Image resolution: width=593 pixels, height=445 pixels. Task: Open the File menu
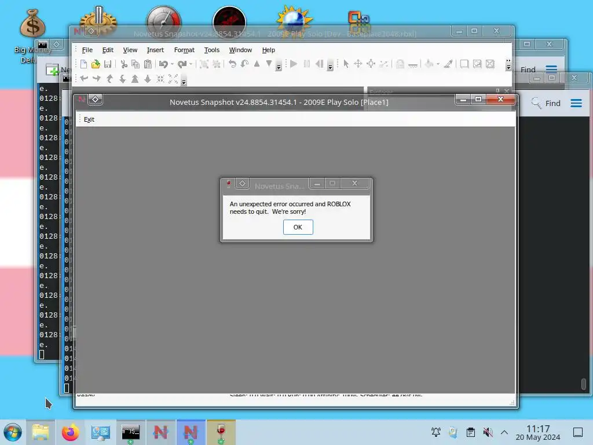pyautogui.click(x=87, y=50)
